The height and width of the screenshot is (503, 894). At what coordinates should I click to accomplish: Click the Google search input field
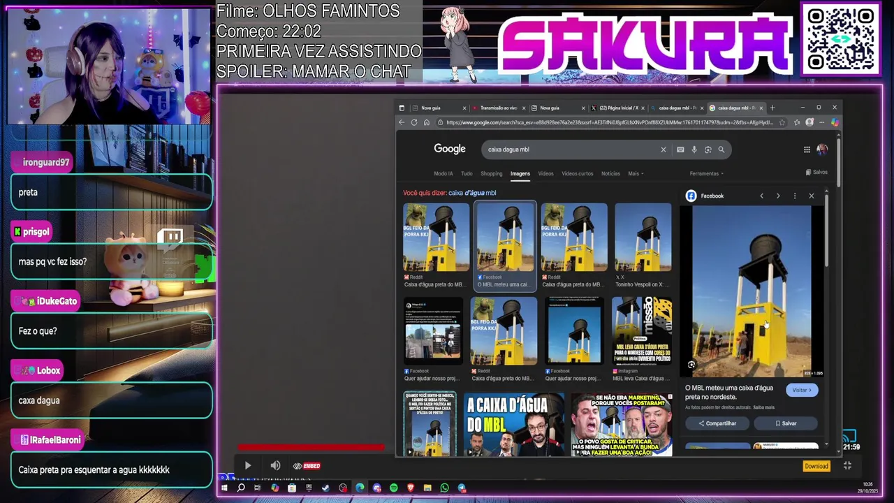point(573,150)
